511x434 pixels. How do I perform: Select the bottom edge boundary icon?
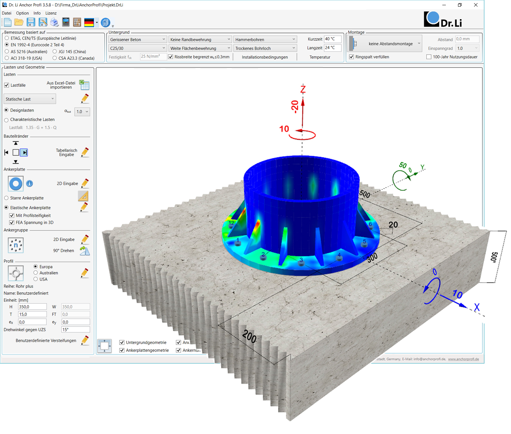[x=16, y=162]
